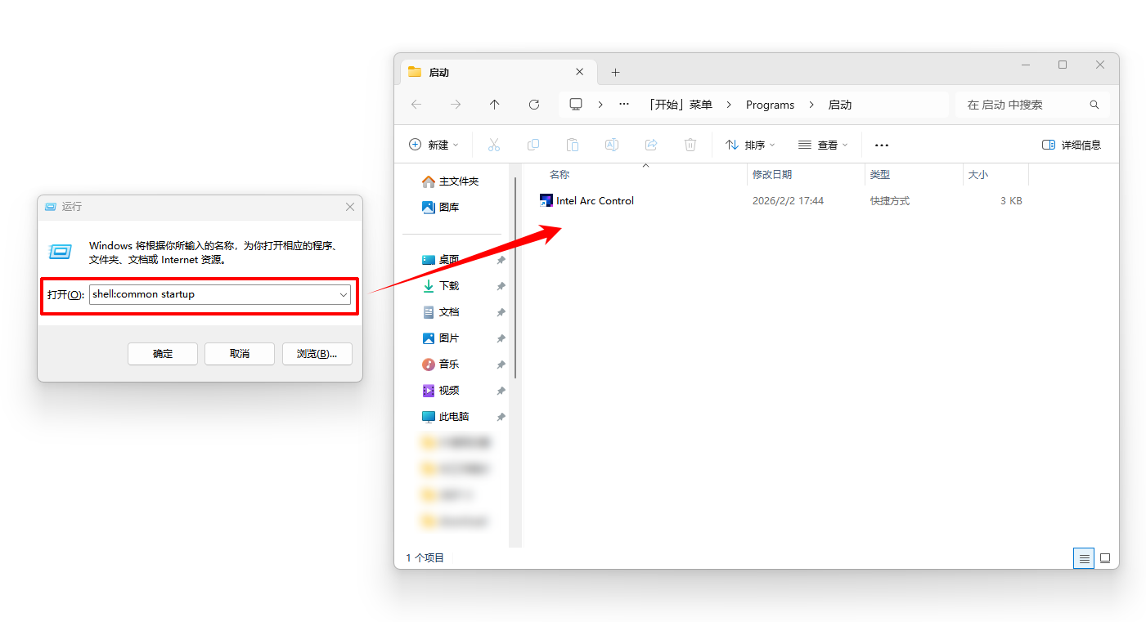Switch to details list view toggle

(x=1084, y=558)
